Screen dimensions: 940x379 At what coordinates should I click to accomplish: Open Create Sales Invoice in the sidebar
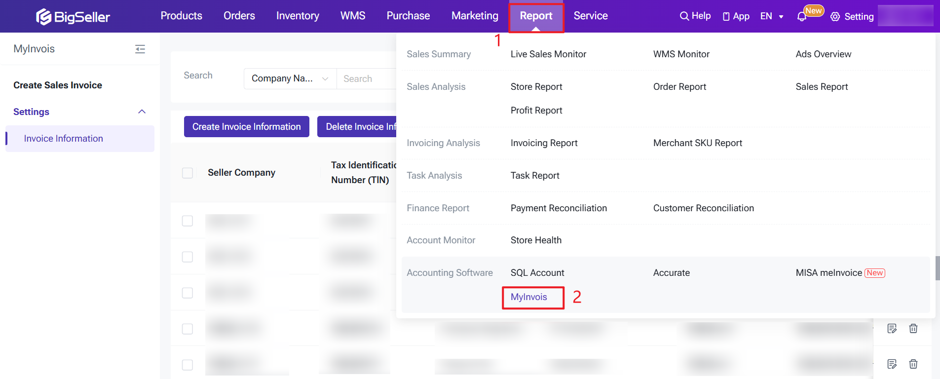coord(58,85)
